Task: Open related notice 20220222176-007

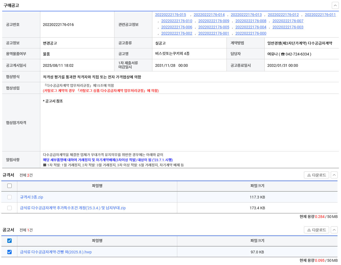Action: coord(288,21)
